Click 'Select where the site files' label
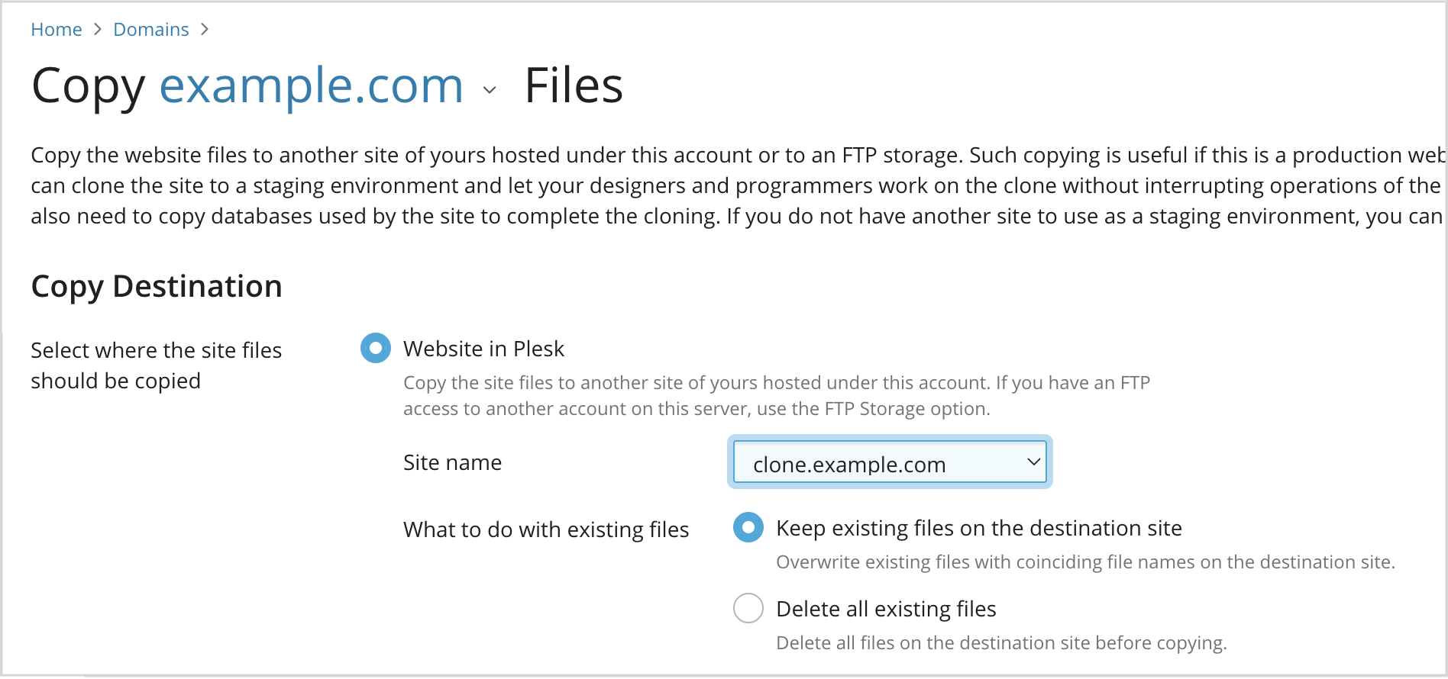 [157, 350]
